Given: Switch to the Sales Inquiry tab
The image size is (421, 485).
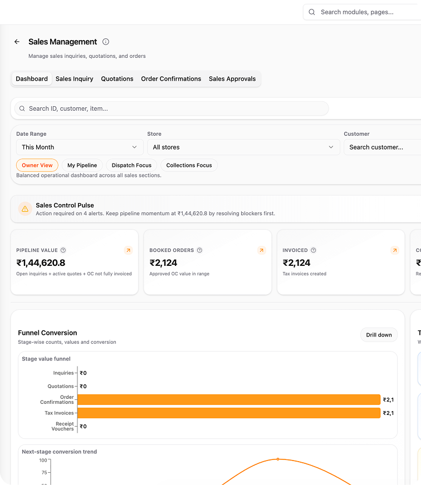Looking at the screenshot, I should (75, 79).
